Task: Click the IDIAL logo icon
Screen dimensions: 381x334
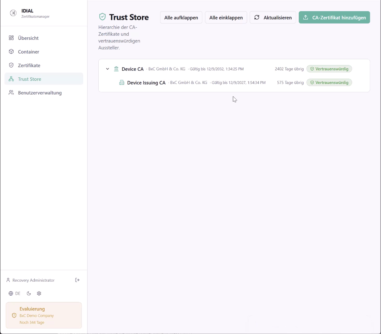Action: (13, 13)
